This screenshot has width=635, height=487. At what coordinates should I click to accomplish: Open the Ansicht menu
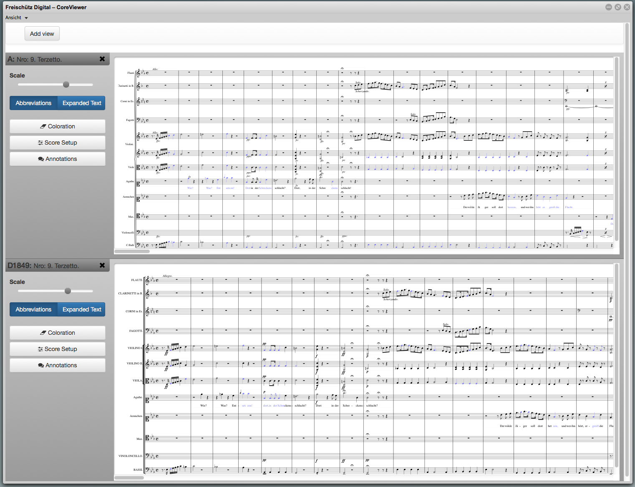17,18
